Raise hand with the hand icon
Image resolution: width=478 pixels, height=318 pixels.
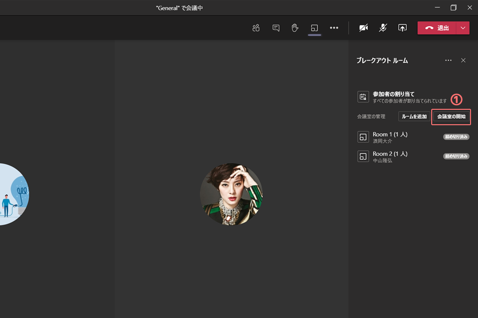(295, 28)
